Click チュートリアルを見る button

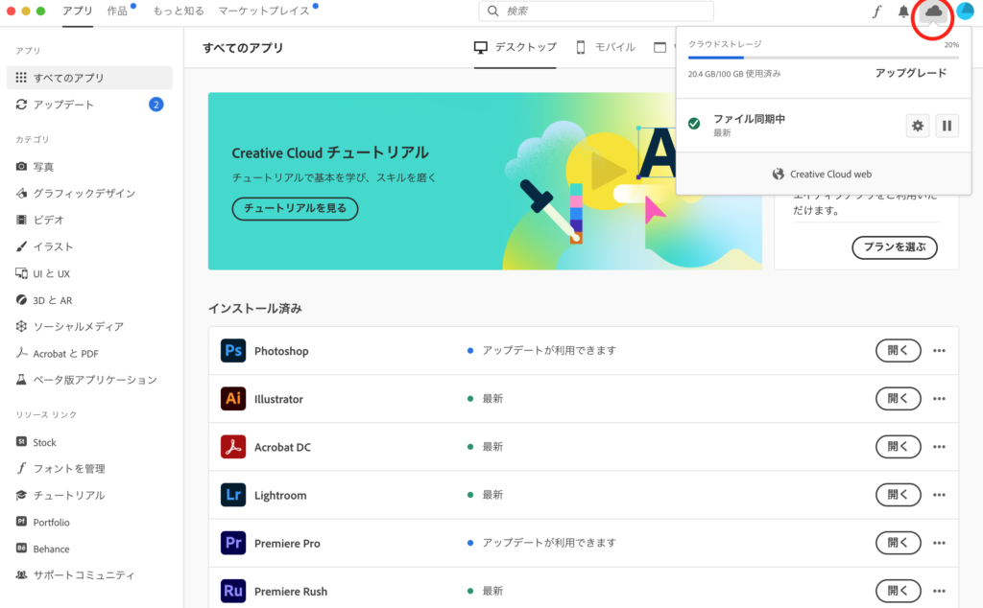(295, 208)
